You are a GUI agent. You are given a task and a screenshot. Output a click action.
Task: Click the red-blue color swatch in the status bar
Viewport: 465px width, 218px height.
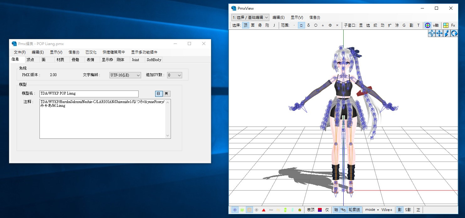[x=320, y=210]
